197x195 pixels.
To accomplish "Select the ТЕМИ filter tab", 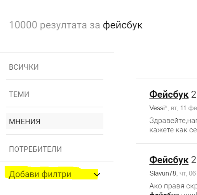I will coord(55,94).
